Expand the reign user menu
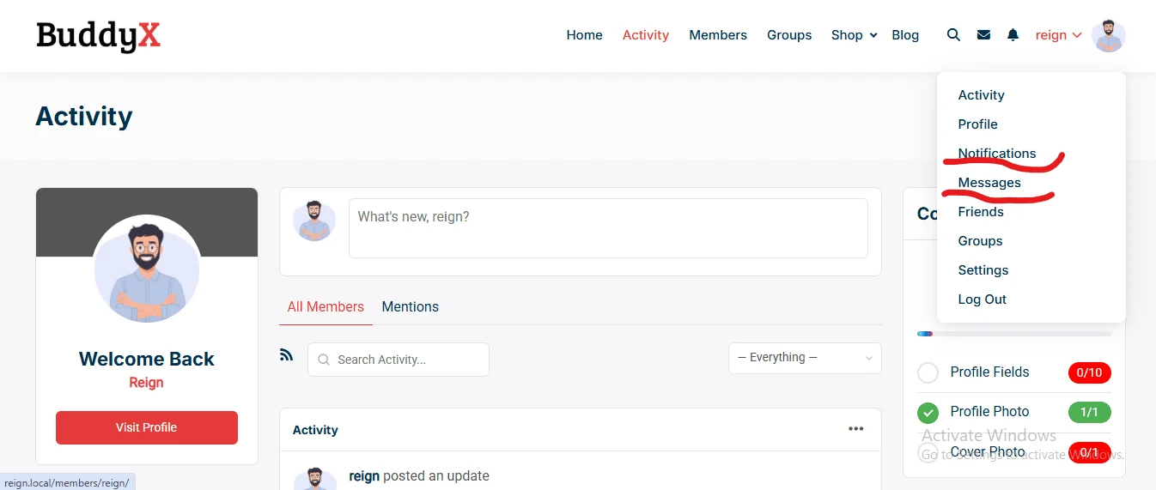The height and width of the screenshot is (490, 1156). point(1058,35)
